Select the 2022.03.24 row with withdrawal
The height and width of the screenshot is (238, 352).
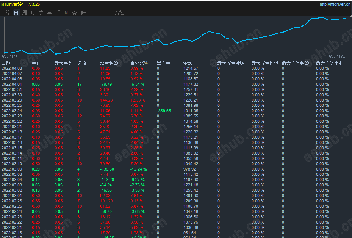(x=176, y=111)
